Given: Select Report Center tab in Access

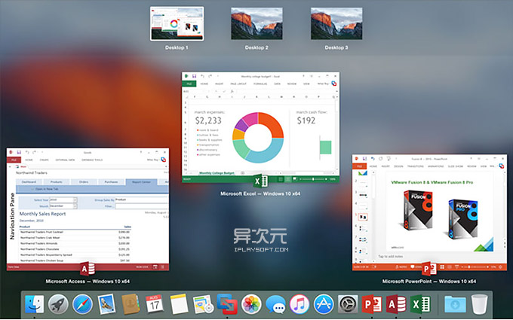Looking at the screenshot, I should 141,182.
